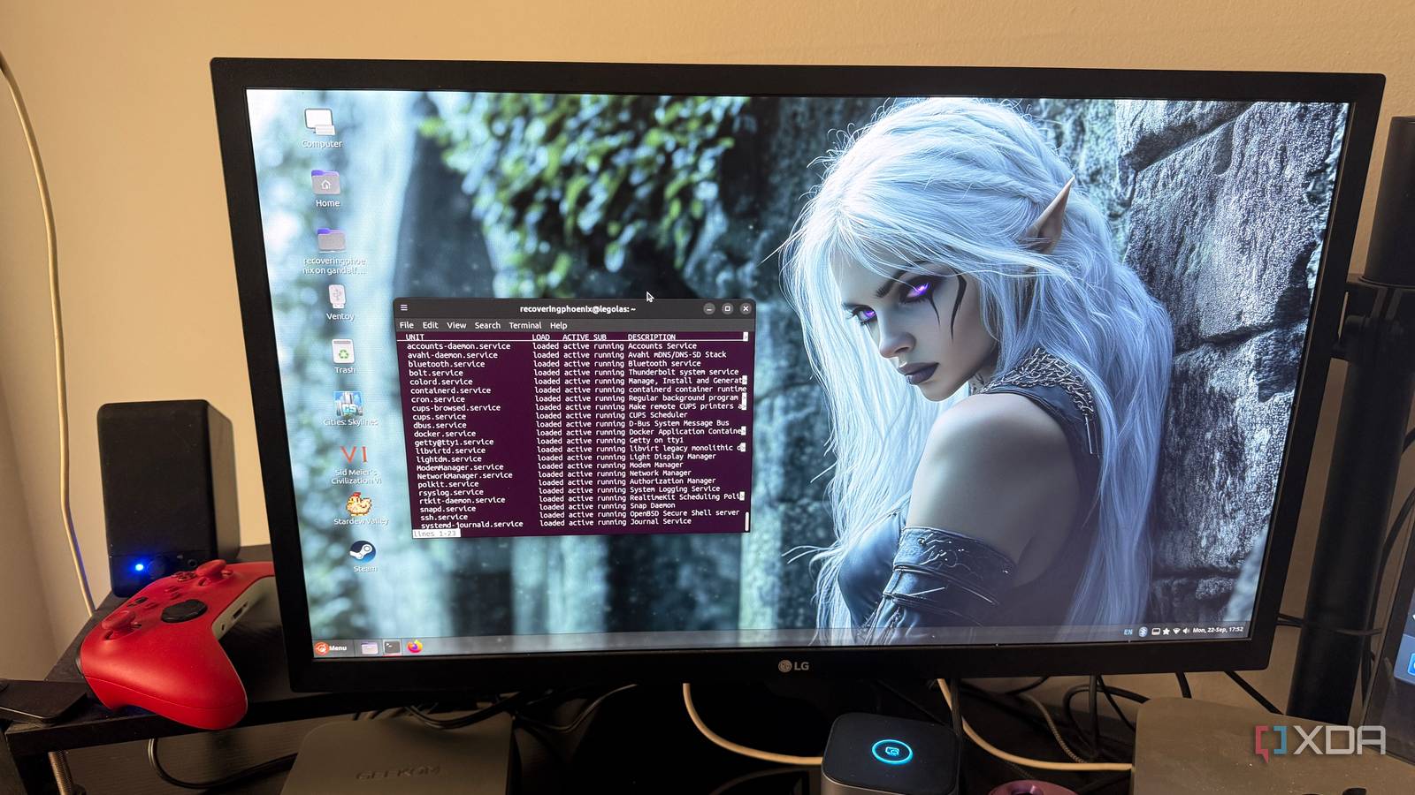This screenshot has width=1415, height=795.
Task: Open the terminal icon in the taskbar
Action: click(x=393, y=647)
